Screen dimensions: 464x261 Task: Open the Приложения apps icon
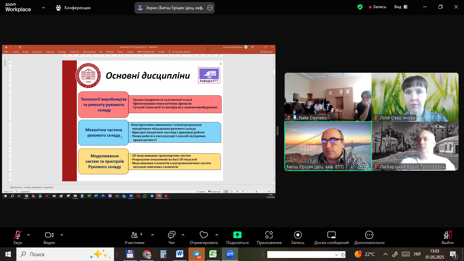pos(269,235)
